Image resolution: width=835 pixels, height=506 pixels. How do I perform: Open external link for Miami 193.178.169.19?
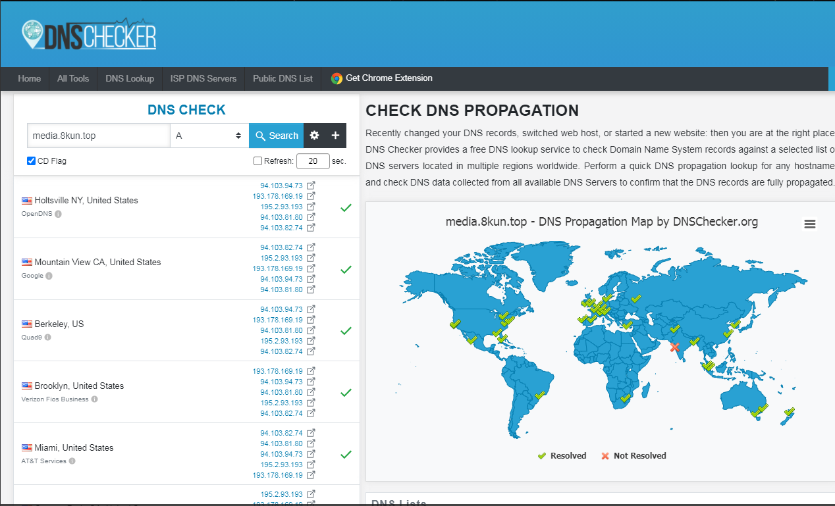(x=311, y=475)
